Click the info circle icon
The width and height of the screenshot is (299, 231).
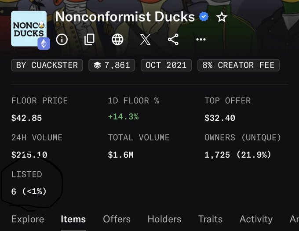click(62, 40)
